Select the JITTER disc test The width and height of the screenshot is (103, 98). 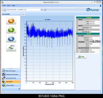11,30
